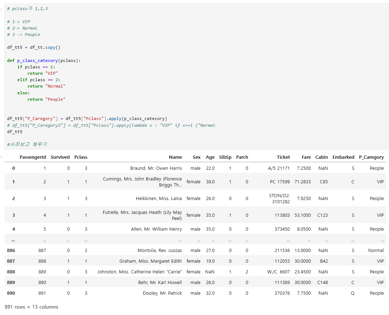Click the commented-out P_Caregory2 lambda line
This screenshot has width=389, height=315.
(x=111, y=125)
